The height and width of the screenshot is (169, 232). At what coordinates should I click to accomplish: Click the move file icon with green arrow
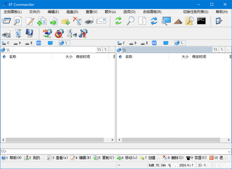click(x=54, y=21)
